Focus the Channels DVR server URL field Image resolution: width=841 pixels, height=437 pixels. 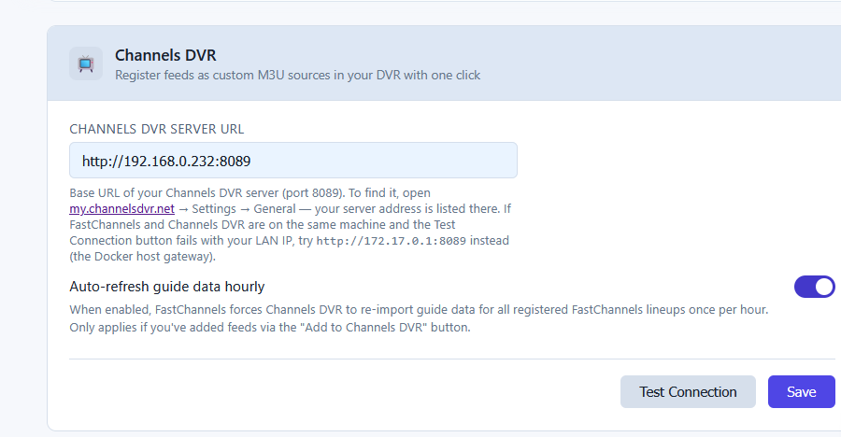[293, 161]
